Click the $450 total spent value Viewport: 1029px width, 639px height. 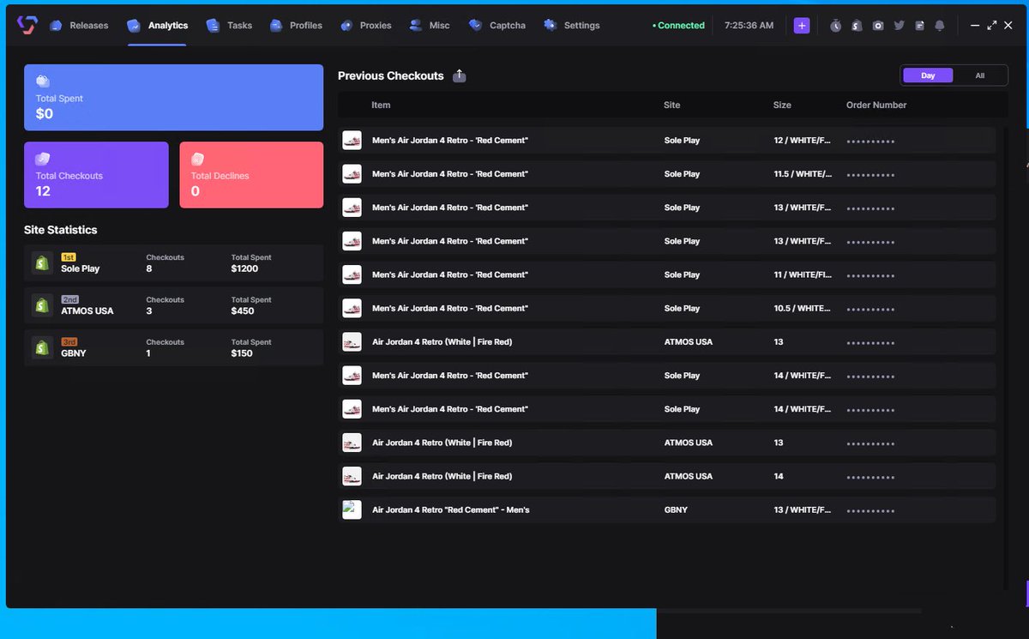243,310
